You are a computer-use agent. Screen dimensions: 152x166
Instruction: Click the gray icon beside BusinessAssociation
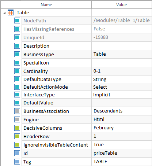(17, 111)
